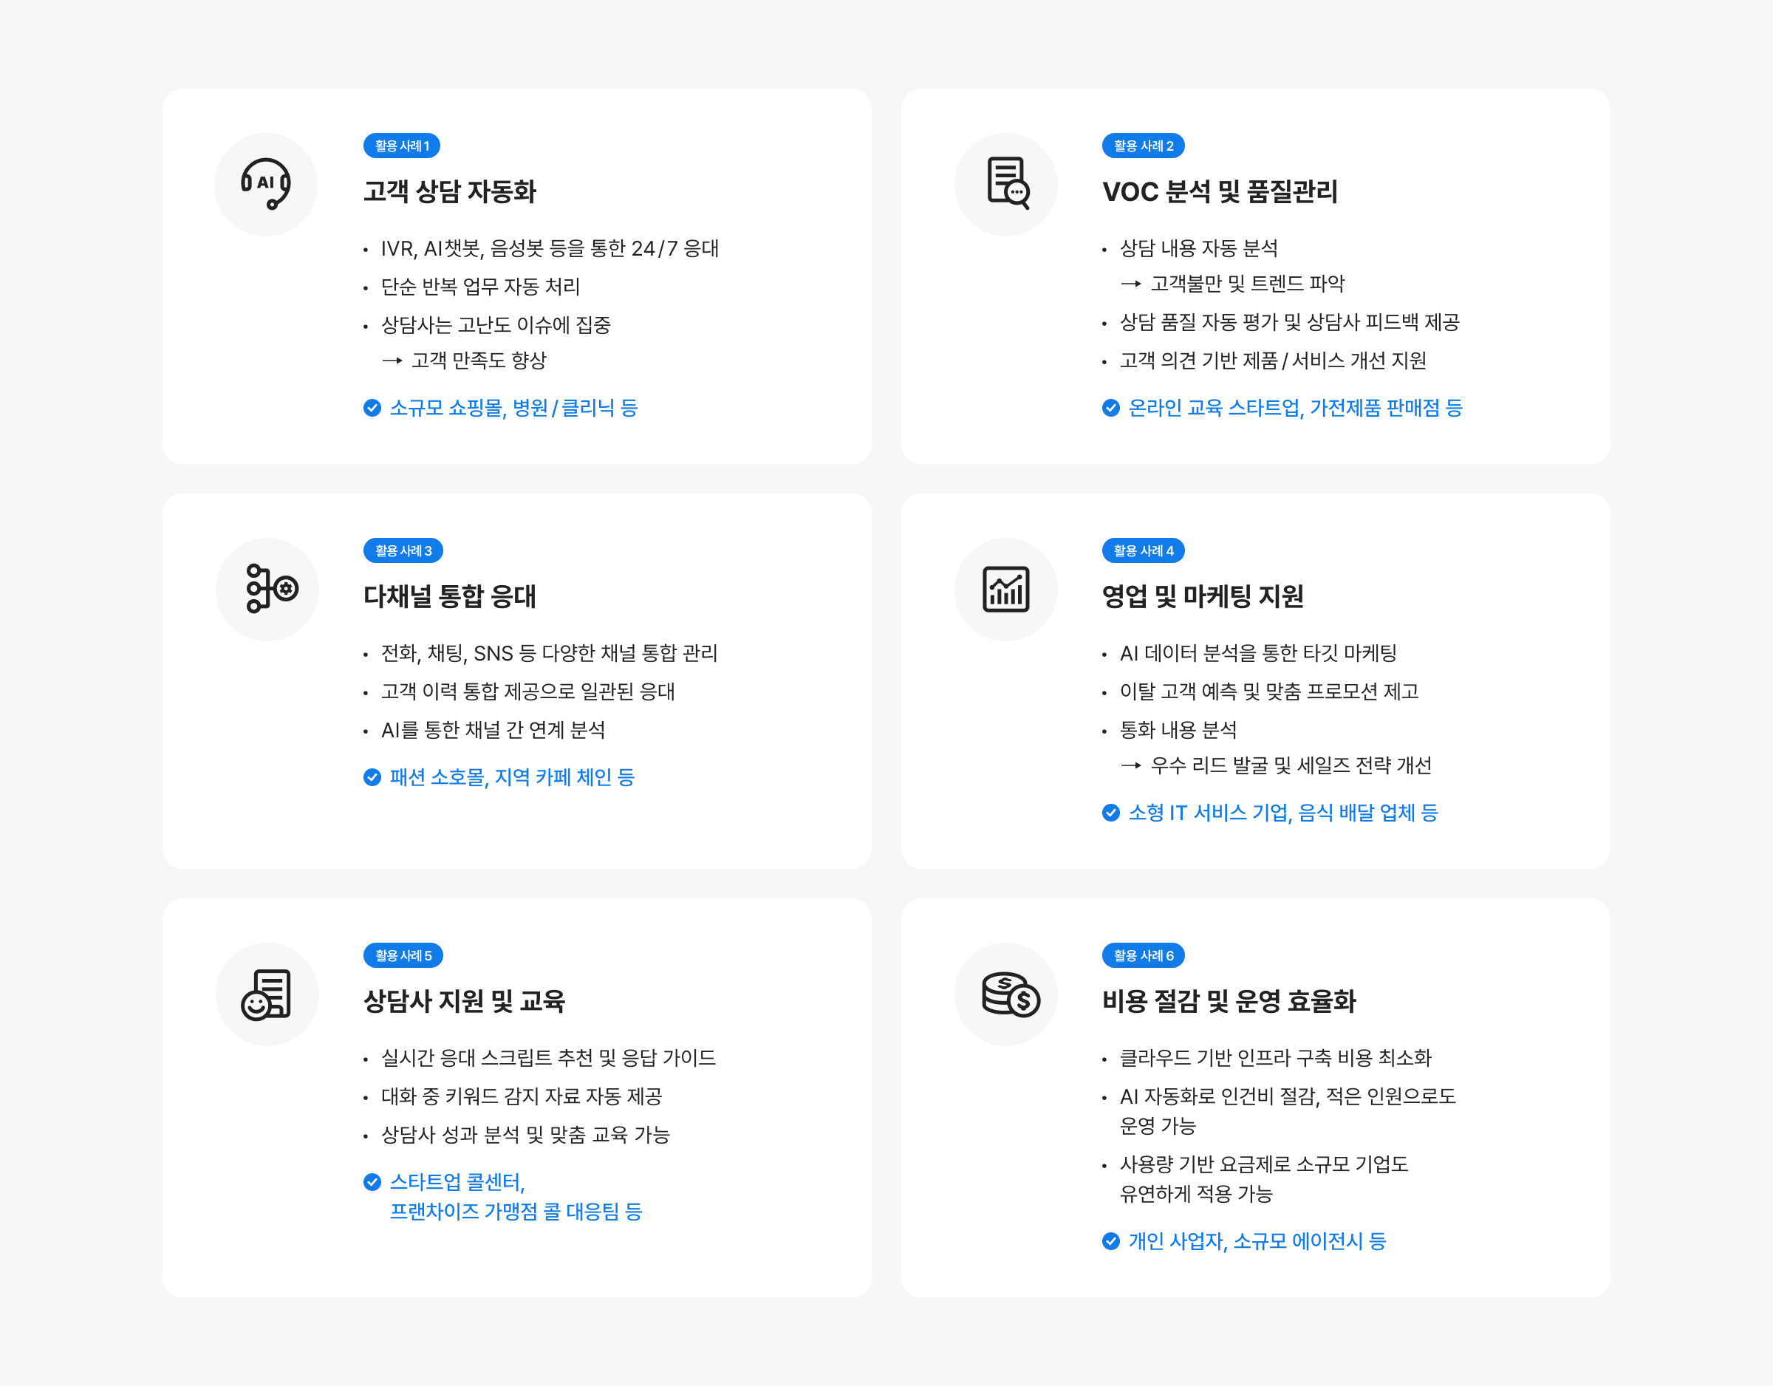Screen dimensions: 1773x1386
Task: Click the agent support document icon
Action: click(266, 994)
